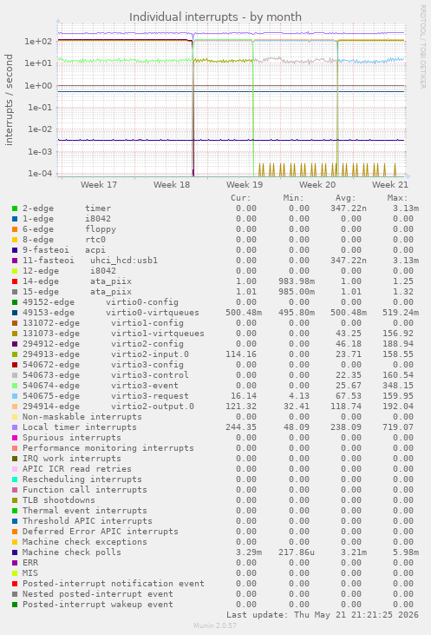Click the light blue swatch for virtio3-request
Image resolution: width=431 pixels, height=635 pixels.
click(15, 396)
